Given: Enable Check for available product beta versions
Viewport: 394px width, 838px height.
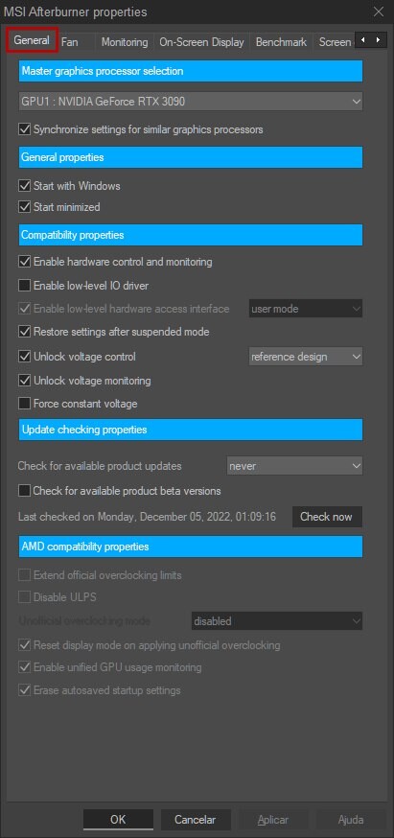Looking at the screenshot, I should [x=24, y=491].
